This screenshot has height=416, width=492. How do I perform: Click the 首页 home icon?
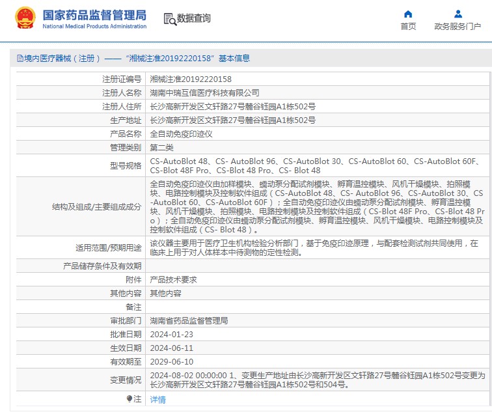(408, 14)
